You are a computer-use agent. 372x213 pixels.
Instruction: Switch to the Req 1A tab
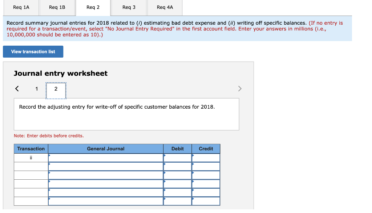click(20, 7)
